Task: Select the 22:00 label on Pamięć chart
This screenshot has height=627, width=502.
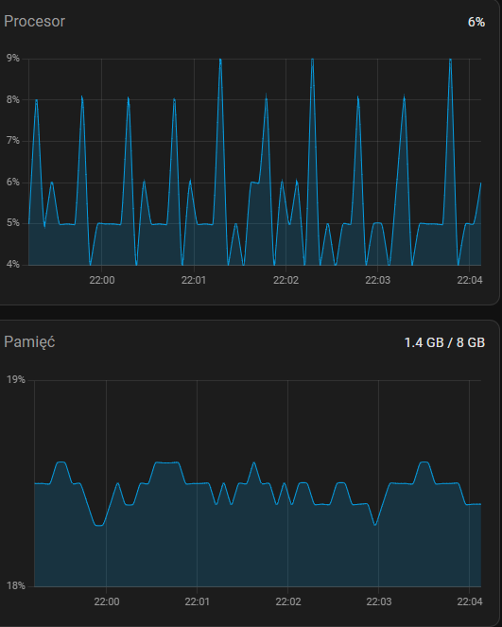Action: click(107, 601)
